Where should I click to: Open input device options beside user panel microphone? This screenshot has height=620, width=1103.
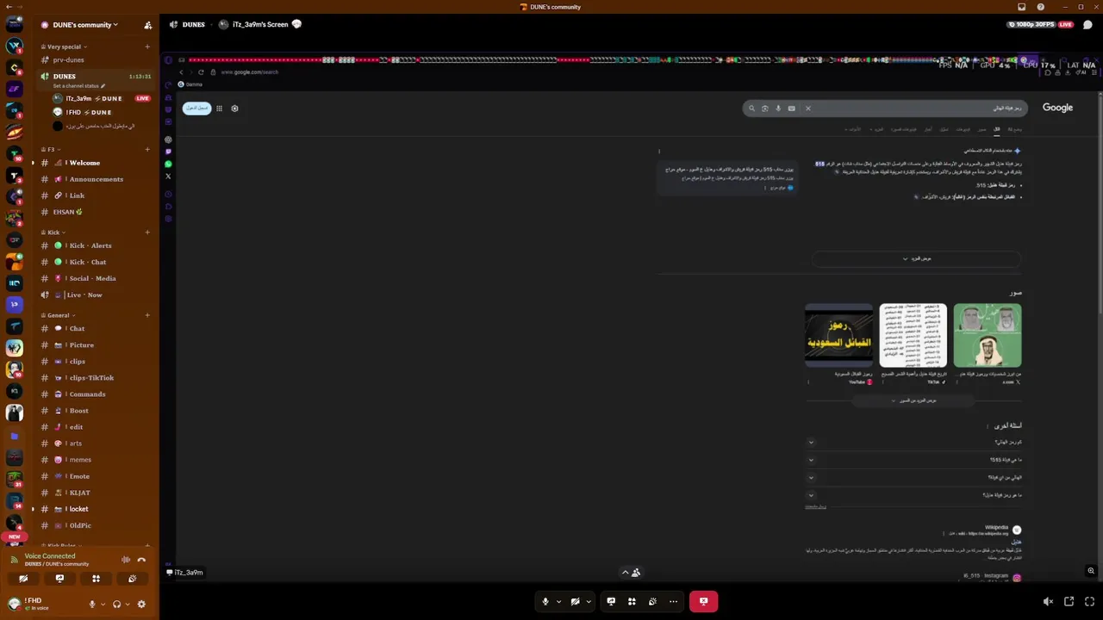click(x=103, y=604)
